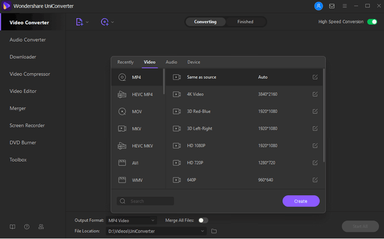Viewport: 384px width, 239px height.
Task: Go to Downloader
Action: [x=23, y=57]
